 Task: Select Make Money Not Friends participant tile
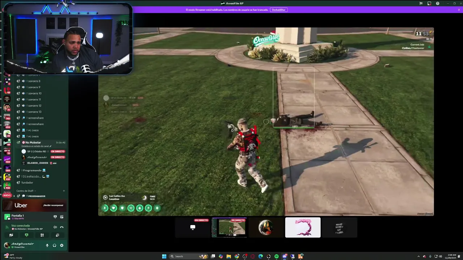click(339, 227)
